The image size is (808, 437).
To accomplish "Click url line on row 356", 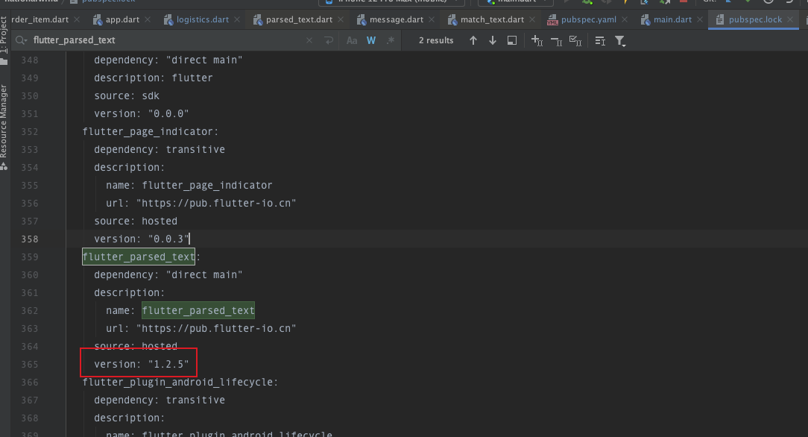I will click(201, 203).
